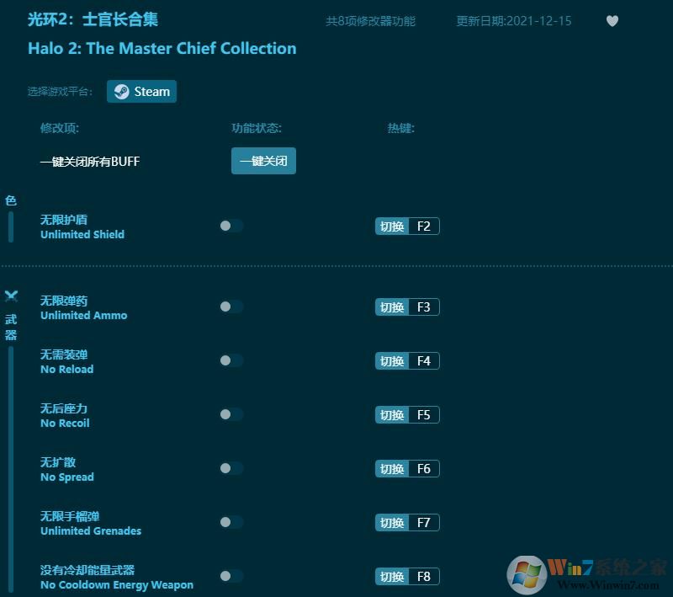The height and width of the screenshot is (597, 673).
Task: Enable the Unlimited Shield toggle
Action: pyautogui.click(x=230, y=226)
